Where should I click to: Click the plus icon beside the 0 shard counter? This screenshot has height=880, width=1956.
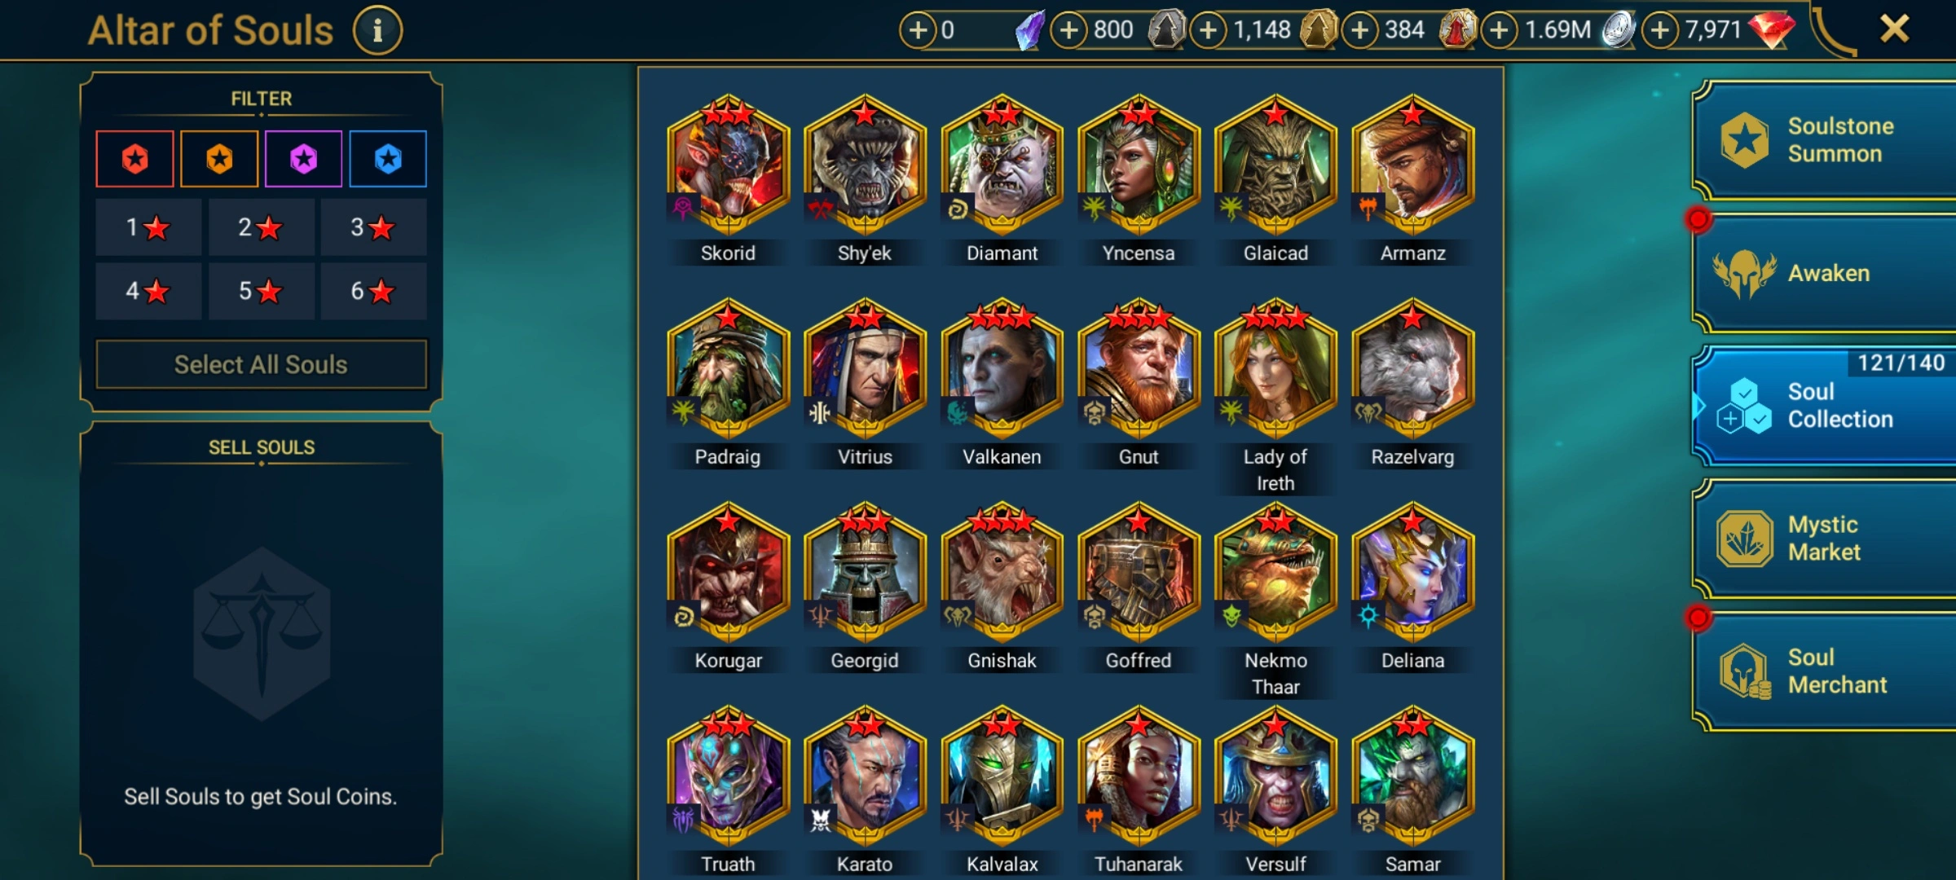pyautogui.click(x=918, y=30)
